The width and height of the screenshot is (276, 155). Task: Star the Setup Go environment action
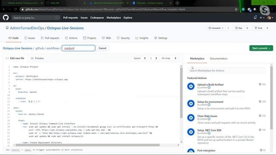260,102
